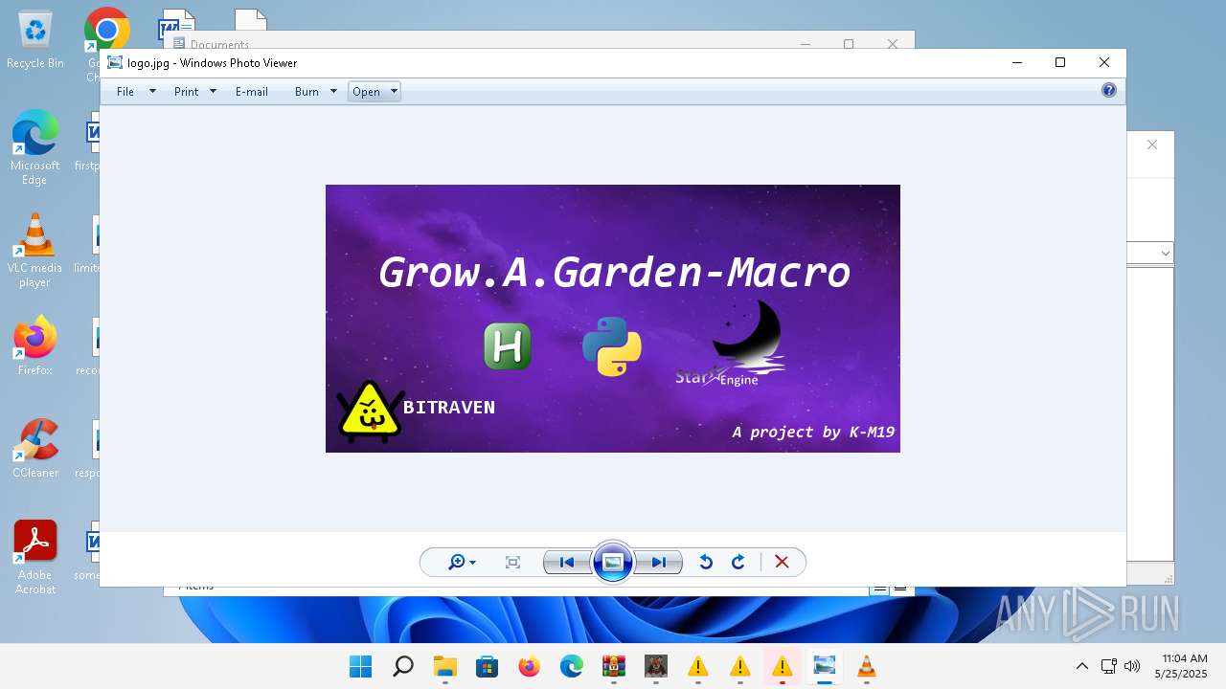1226x689 pixels.
Task: Open CCleaner desktop shortcut
Action: 35,448
